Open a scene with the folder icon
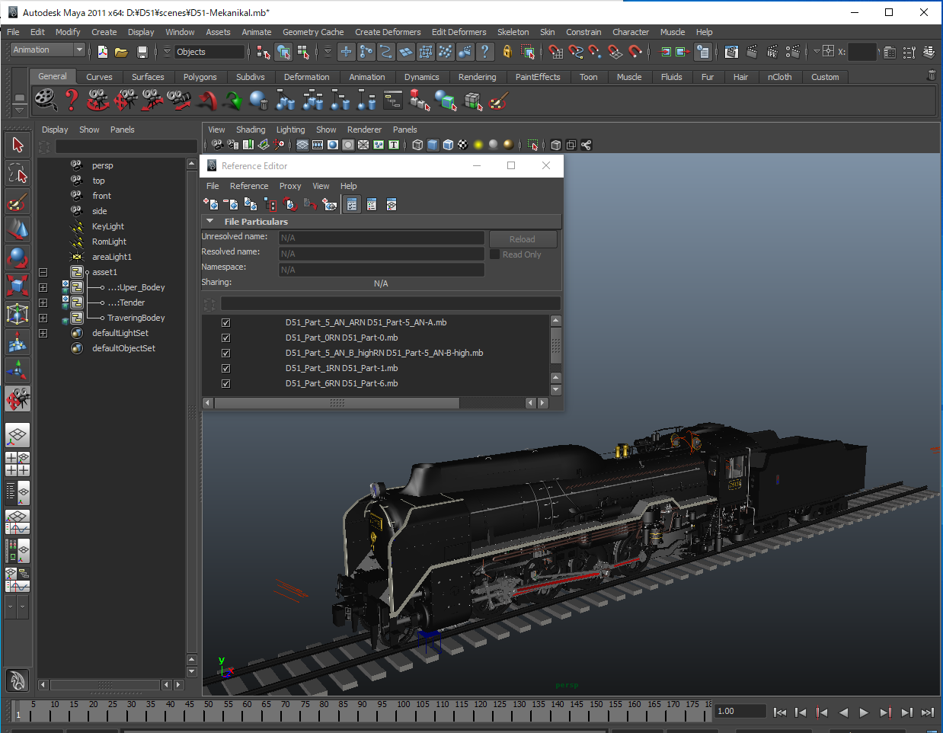This screenshot has width=943, height=733. [x=121, y=52]
